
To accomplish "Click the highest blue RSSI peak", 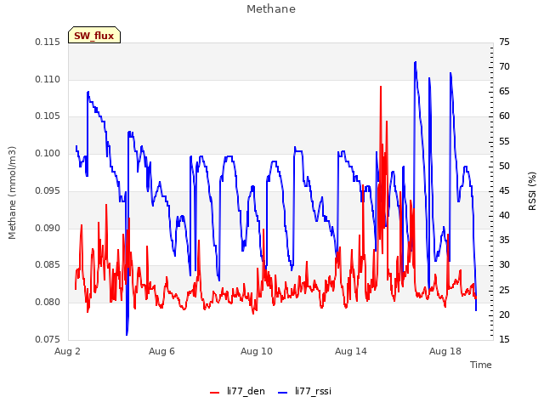I will tap(415, 62).
